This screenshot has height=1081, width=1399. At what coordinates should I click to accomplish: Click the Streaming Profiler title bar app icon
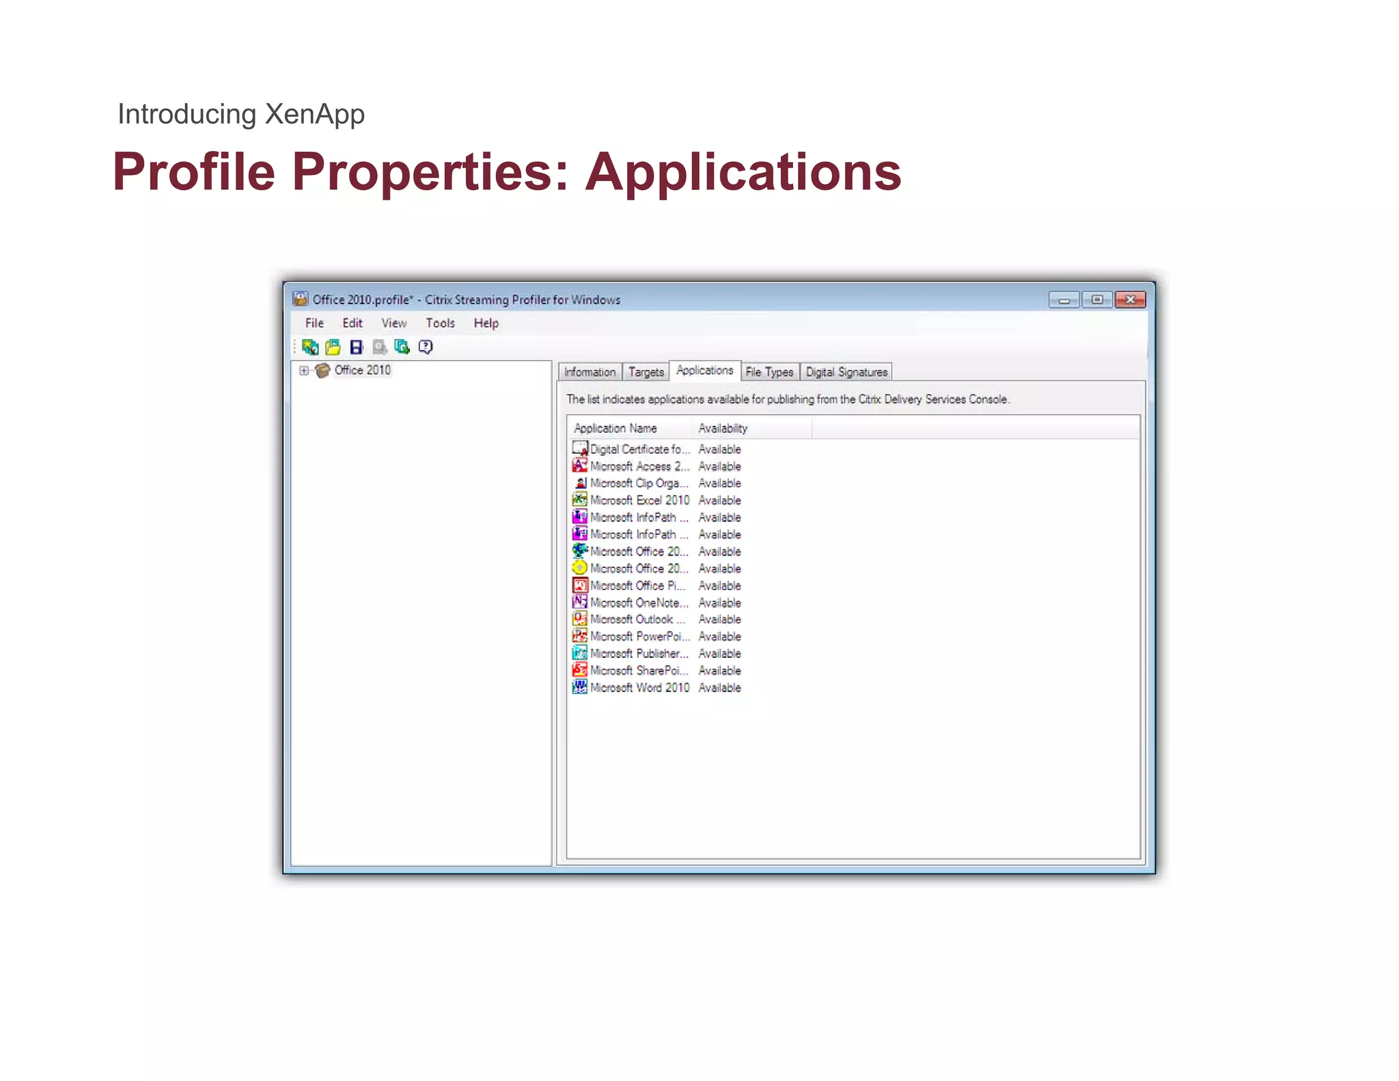pos(300,299)
